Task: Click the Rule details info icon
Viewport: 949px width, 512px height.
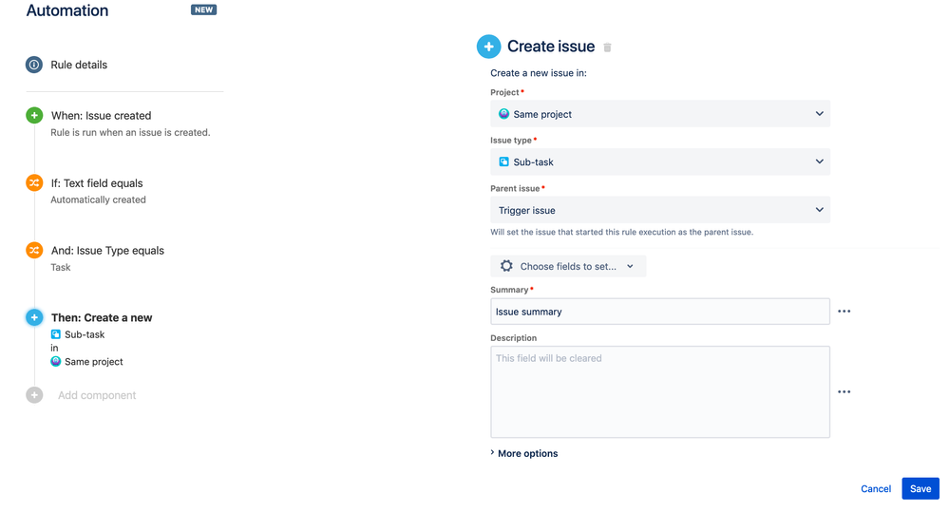Action: (34, 65)
